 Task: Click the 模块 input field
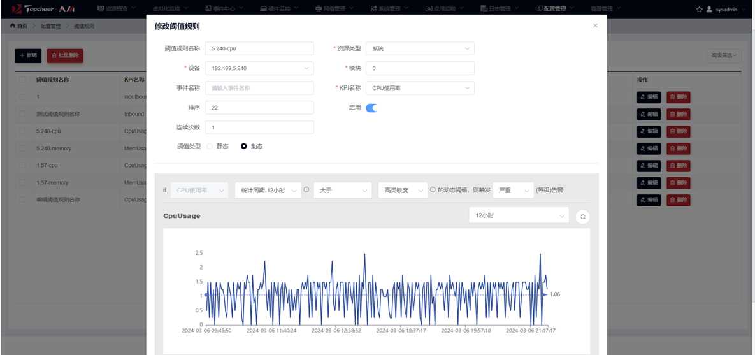click(x=421, y=68)
